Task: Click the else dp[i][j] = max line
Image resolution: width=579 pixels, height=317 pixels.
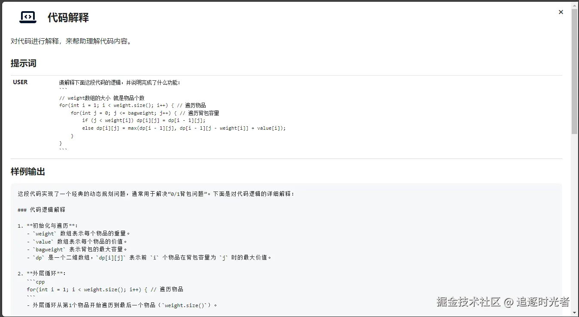Action: coord(184,128)
